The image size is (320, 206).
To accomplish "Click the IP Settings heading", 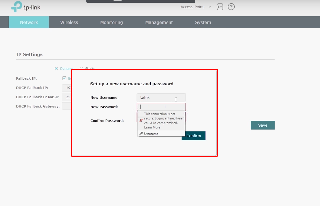I will (x=29, y=54).
